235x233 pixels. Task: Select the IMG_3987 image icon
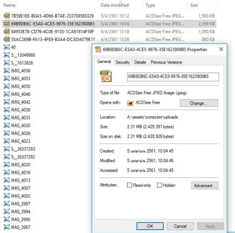(7, 227)
